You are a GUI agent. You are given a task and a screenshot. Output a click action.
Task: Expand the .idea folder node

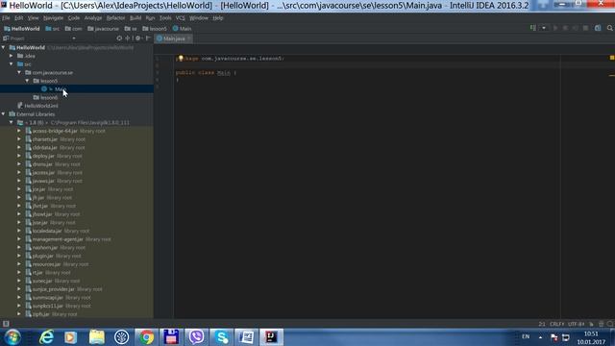tap(12, 56)
